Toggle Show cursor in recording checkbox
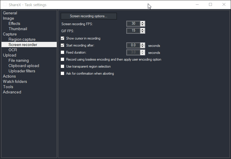The height and width of the screenshot is (159, 231). pos(63,38)
